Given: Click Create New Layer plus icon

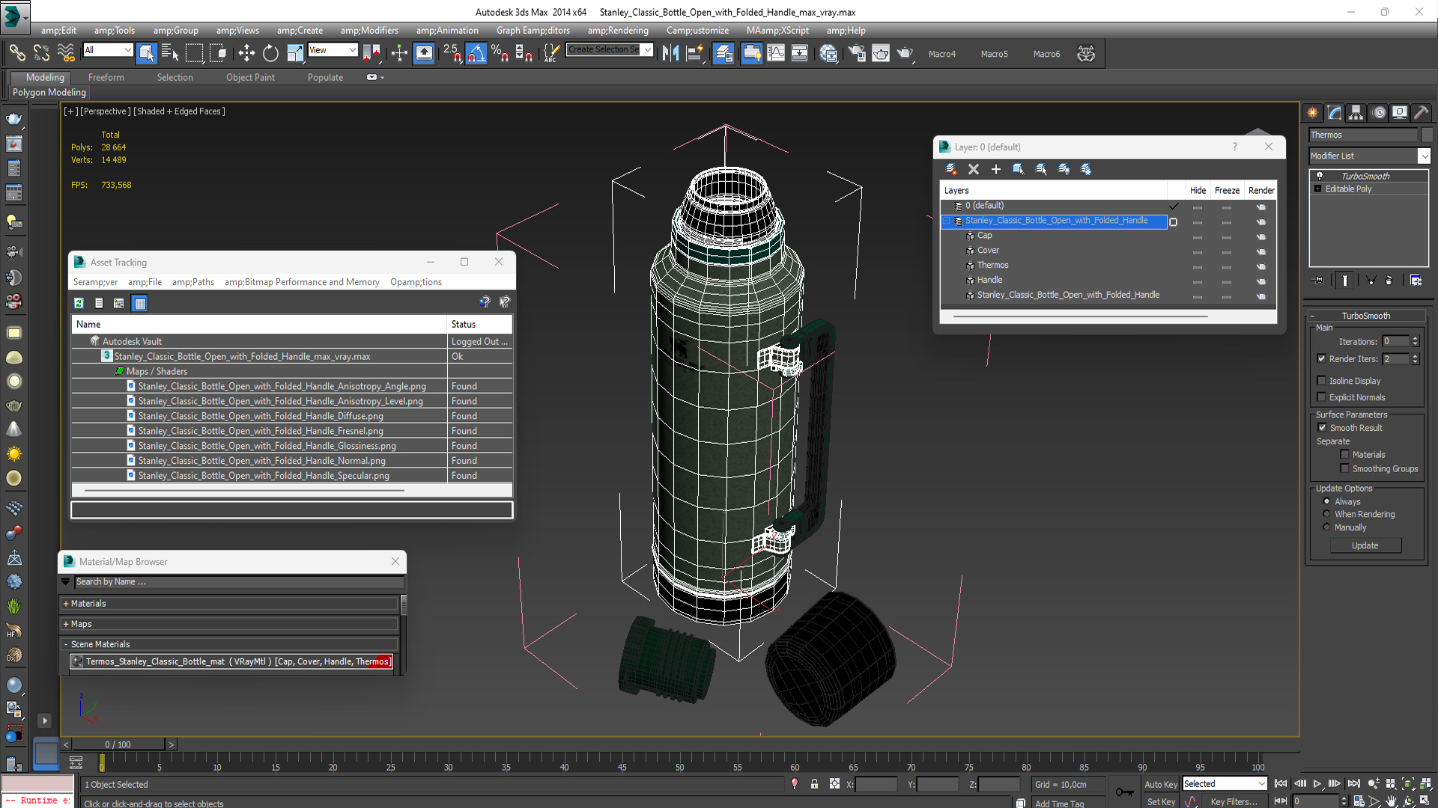Looking at the screenshot, I should click(996, 170).
